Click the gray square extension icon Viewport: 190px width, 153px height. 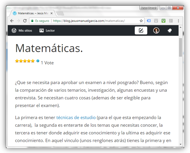[x=156, y=21]
